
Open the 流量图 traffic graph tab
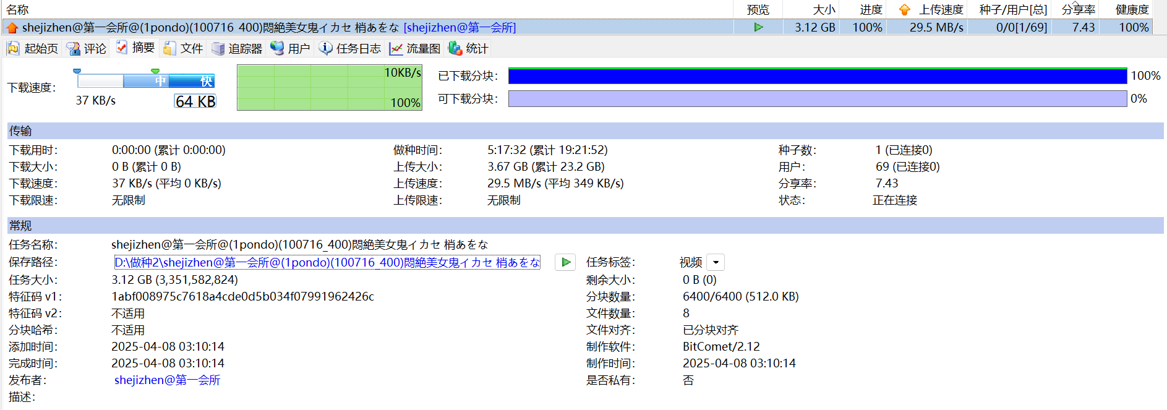(x=415, y=49)
